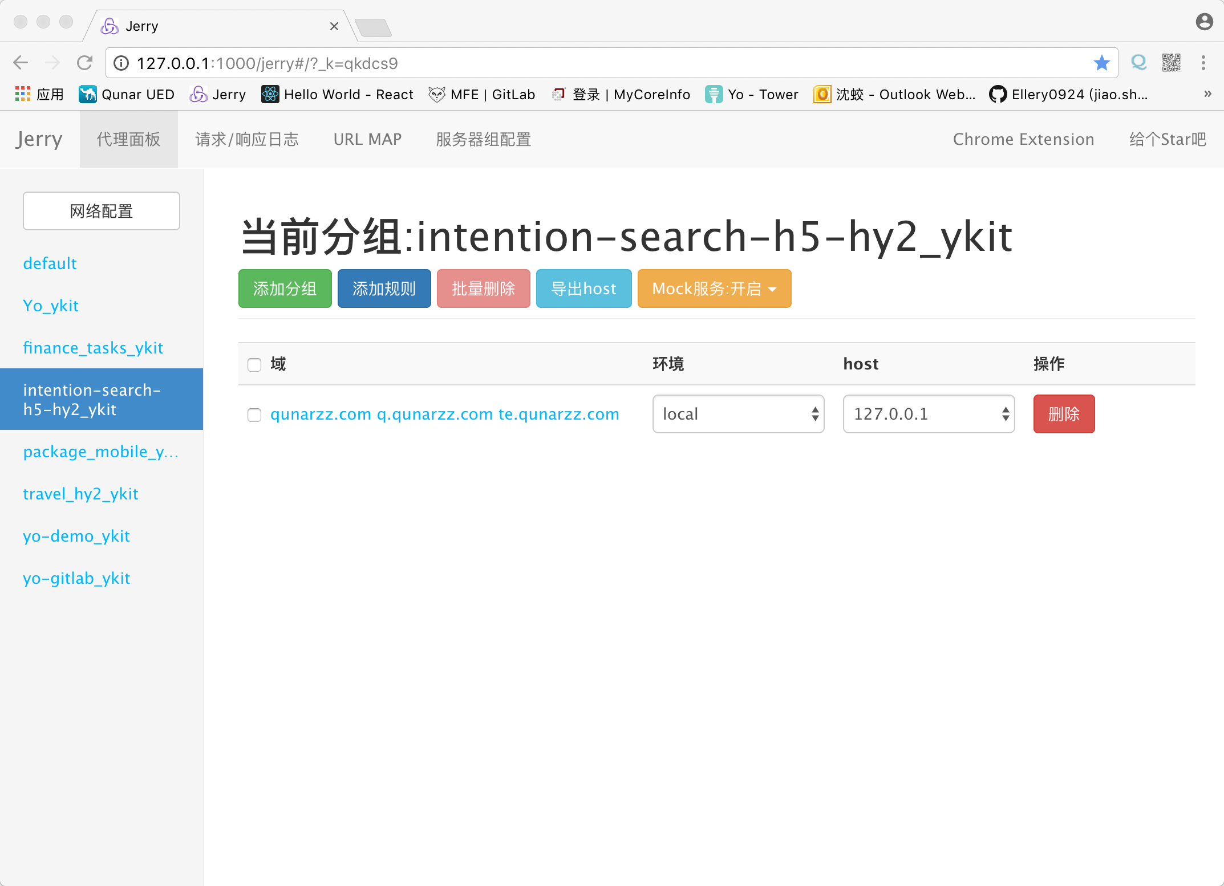
Task: Select the travel_hy2_ykit group
Action: [x=80, y=494]
